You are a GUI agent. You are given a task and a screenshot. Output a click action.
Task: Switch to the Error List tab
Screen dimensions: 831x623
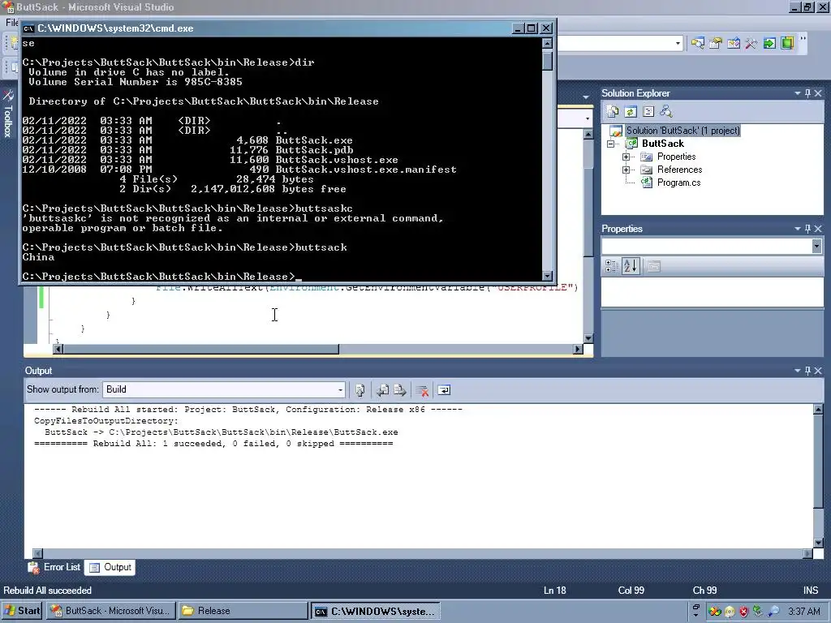[54, 567]
